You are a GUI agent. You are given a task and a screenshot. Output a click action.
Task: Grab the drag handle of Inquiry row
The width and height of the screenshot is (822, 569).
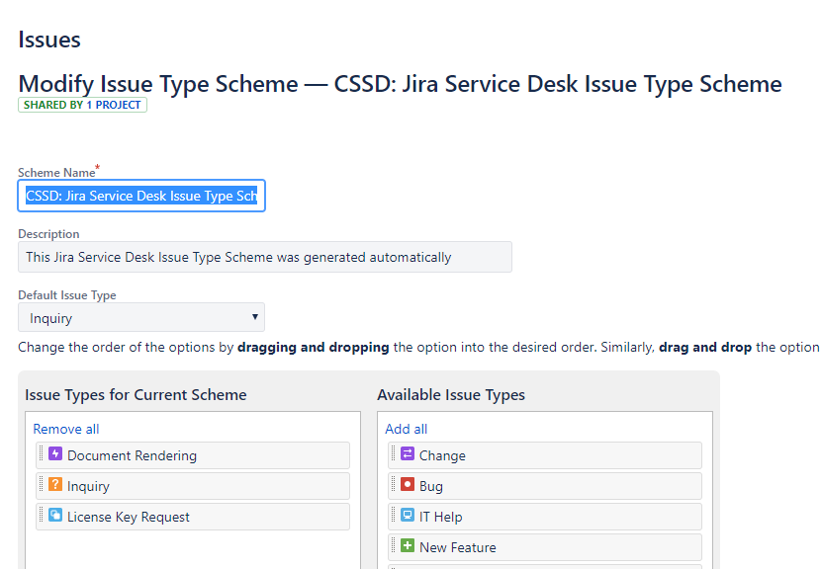click(x=42, y=484)
